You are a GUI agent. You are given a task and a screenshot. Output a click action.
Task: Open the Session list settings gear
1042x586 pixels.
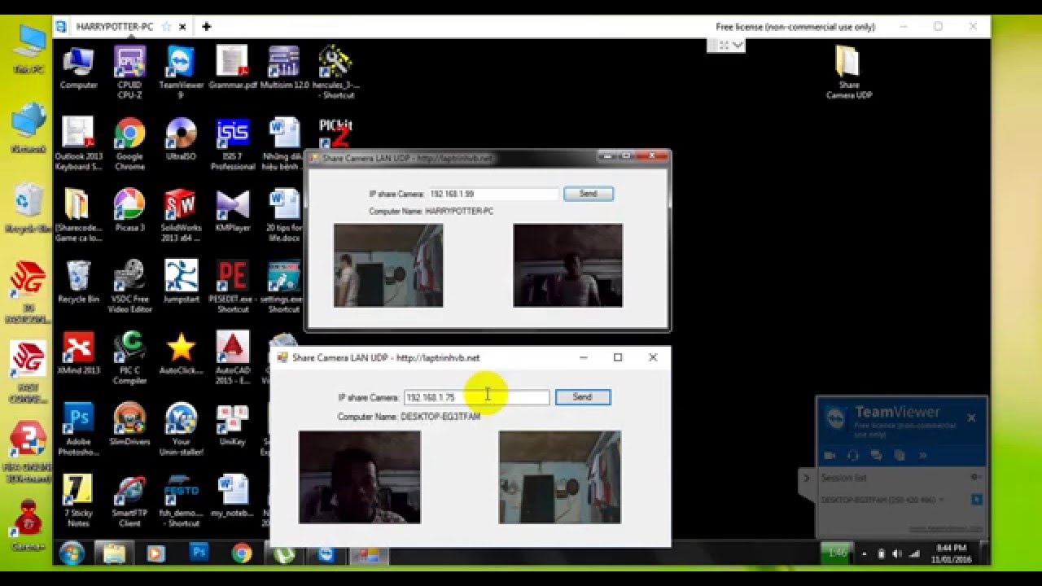coord(975,477)
